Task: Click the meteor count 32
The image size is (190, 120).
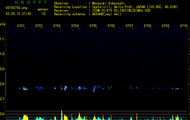Action: [x=44, y=14]
